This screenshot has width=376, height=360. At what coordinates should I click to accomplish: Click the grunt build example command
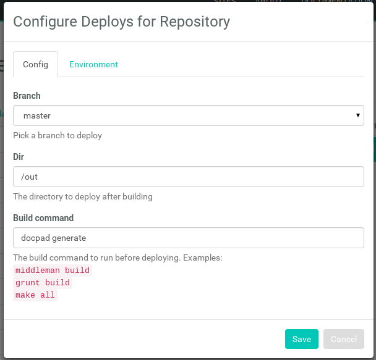tap(43, 283)
